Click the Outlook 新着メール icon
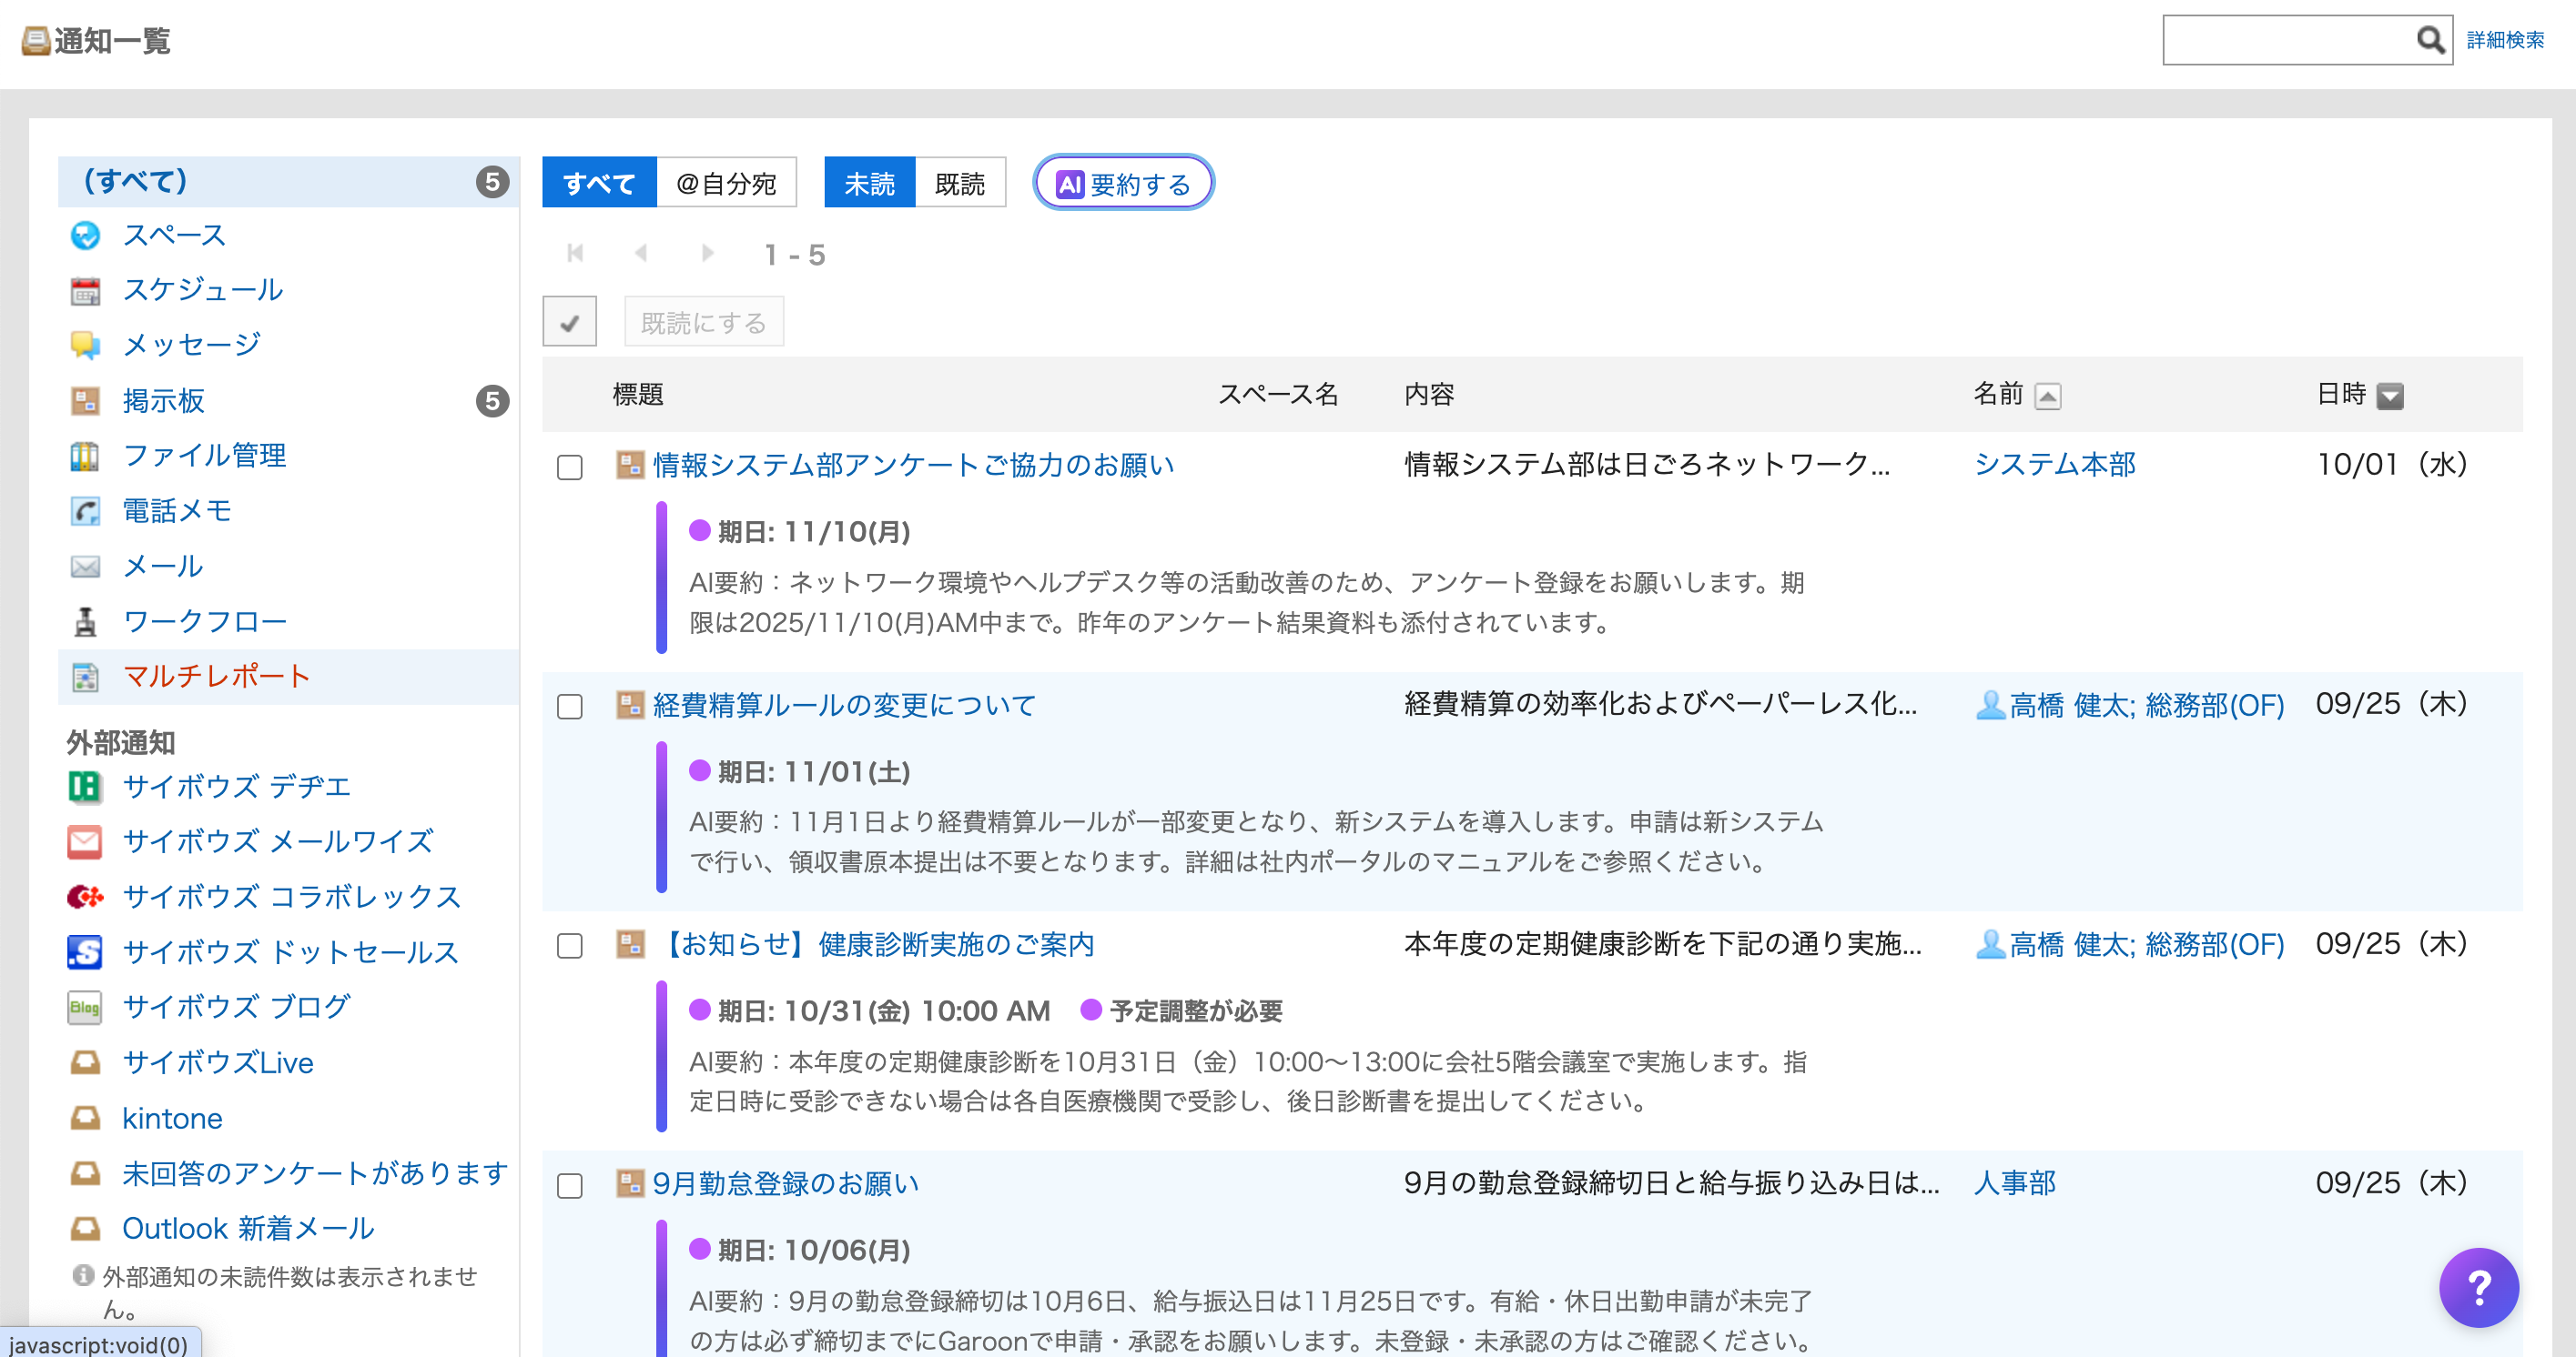2576x1357 pixels. pyautogui.click(x=84, y=1228)
